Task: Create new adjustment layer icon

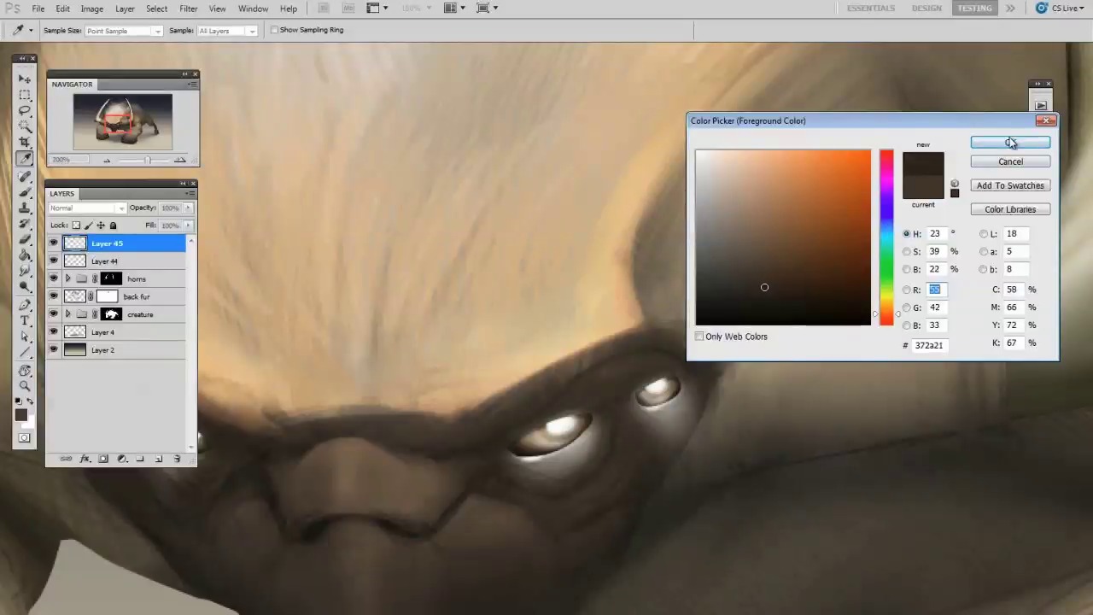Action: [x=122, y=459]
